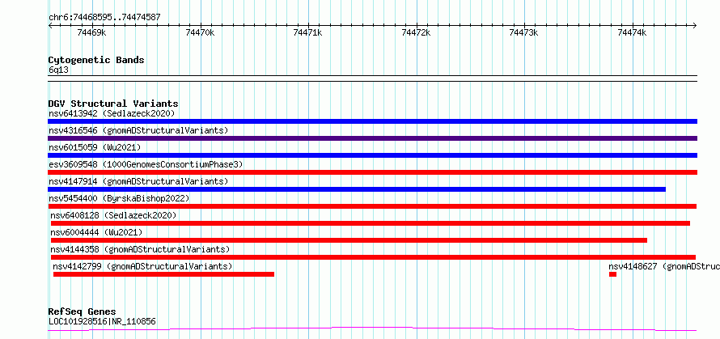Click the red bar for nsv5454400

(x=372, y=206)
